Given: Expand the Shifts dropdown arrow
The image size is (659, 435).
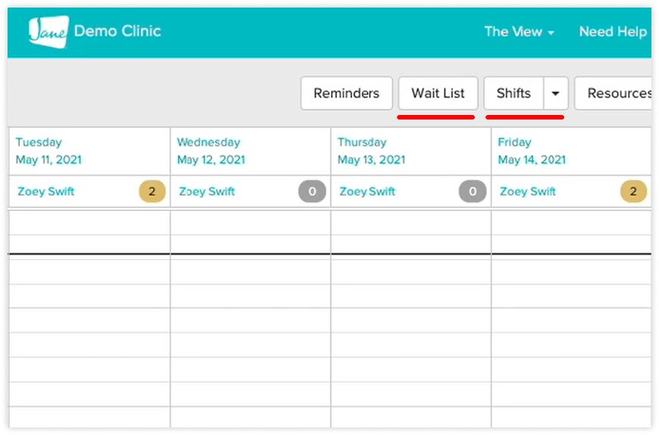Looking at the screenshot, I should (x=555, y=93).
